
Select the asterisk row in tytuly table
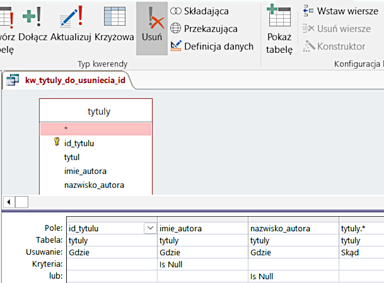click(x=96, y=129)
